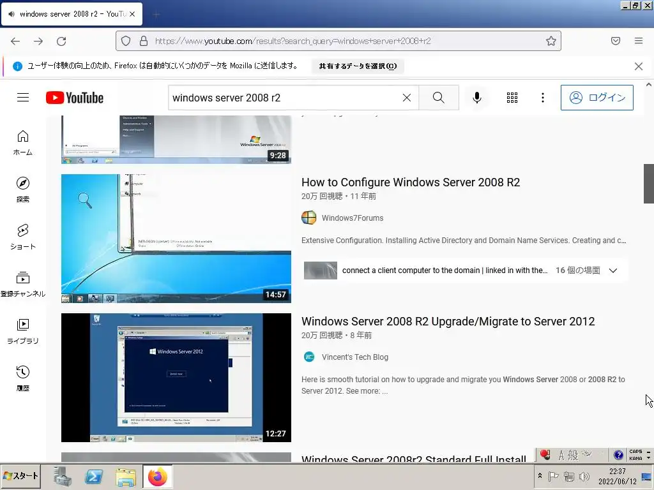
Task: Open the 9:28 video thumbnail
Action: (x=176, y=140)
